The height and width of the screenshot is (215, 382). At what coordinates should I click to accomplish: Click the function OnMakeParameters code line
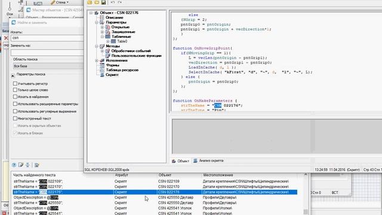(x=205, y=101)
